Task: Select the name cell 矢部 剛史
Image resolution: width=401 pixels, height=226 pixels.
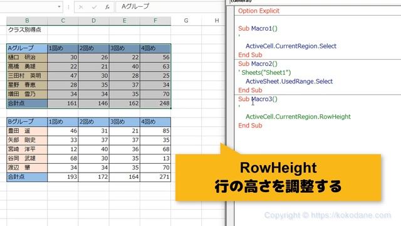Action: point(27,140)
